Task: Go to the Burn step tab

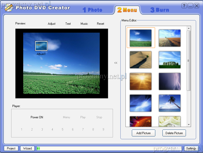Action: point(160,10)
